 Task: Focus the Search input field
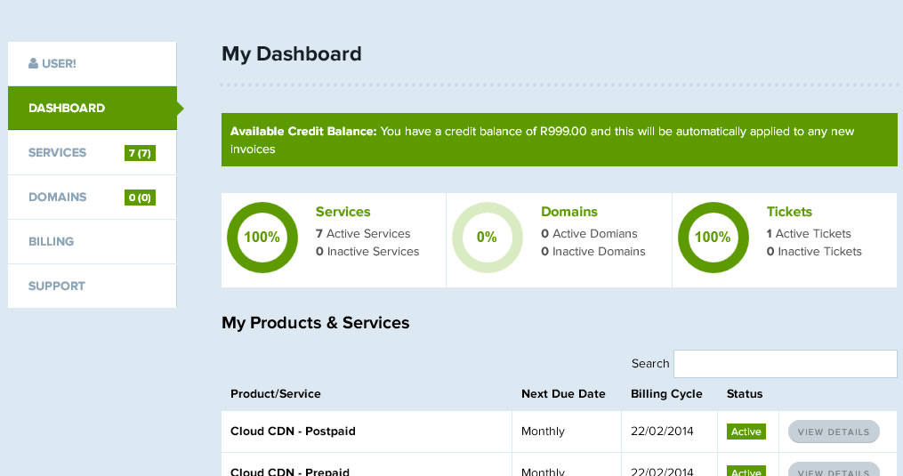pos(786,364)
